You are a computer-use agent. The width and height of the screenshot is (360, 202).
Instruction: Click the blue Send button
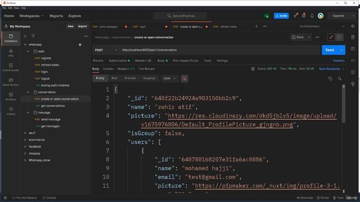(x=330, y=50)
